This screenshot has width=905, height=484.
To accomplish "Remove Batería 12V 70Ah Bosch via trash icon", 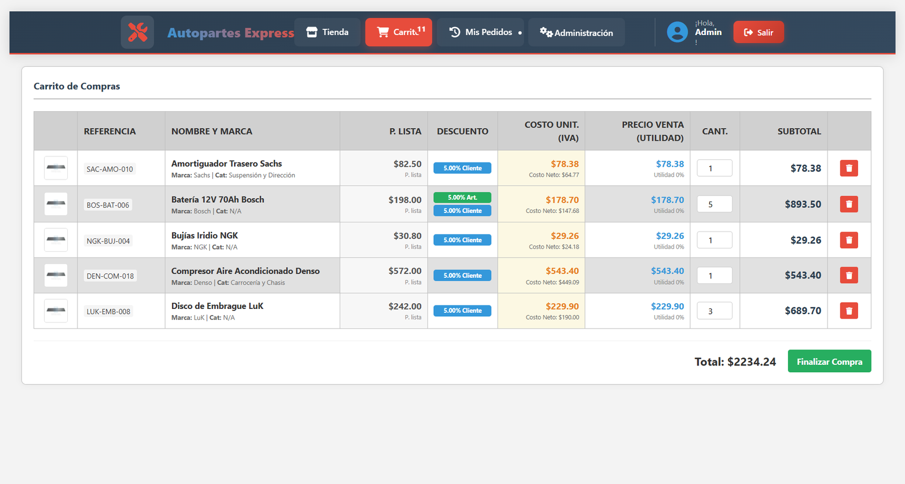I will pyautogui.click(x=848, y=204).
